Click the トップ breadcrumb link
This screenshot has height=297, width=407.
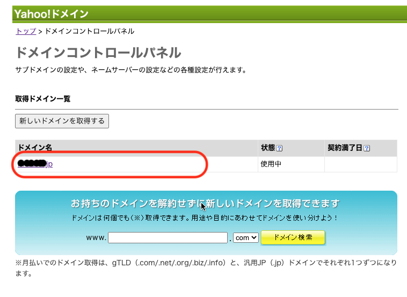pyautogui.click(x=26, y=31)
